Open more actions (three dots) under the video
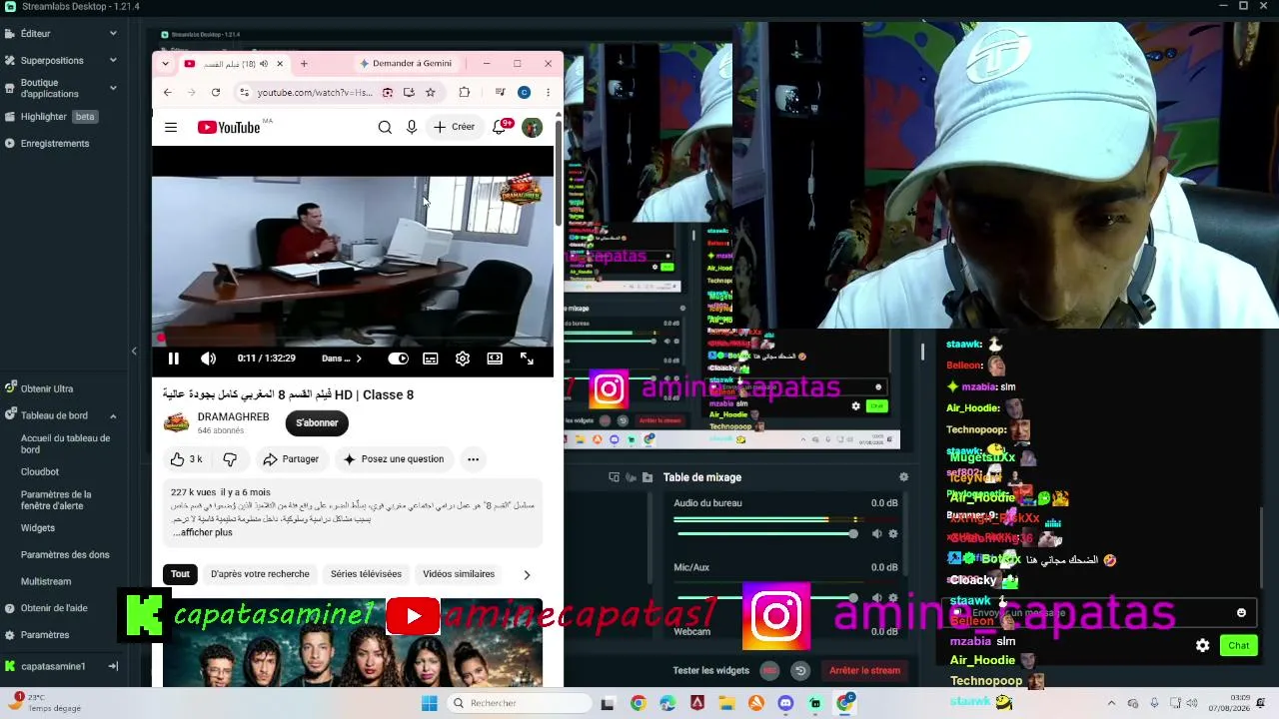Screen dimensions: 1279x719 474,459
